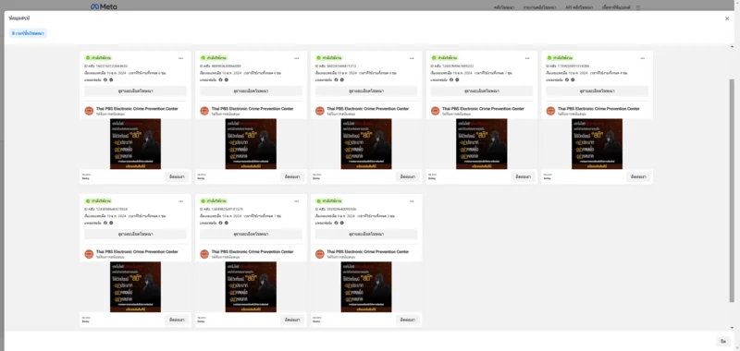Open the three-dot menu on second top-row ad card
Image resolution: width=740 pixels, height=351 pixels.
[x=296, y=58]
